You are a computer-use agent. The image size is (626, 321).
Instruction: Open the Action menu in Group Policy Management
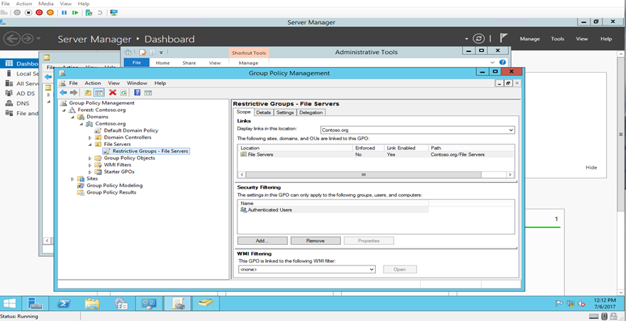click(x=93, y=83)
